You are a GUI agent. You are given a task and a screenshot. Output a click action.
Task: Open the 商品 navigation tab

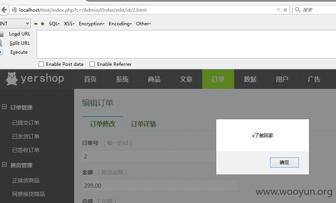tap(154, 79)
